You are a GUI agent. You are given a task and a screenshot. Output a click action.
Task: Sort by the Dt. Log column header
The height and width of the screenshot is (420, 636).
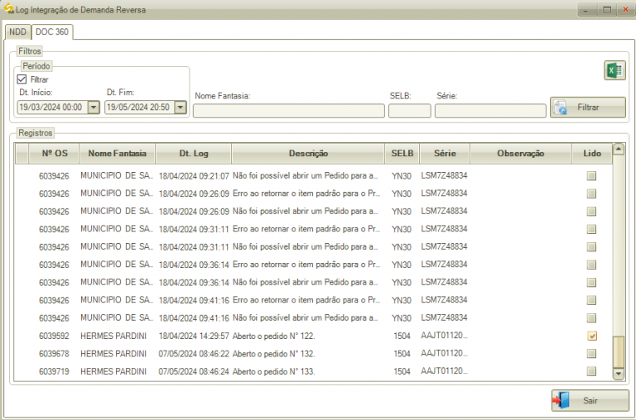[194, 153]
